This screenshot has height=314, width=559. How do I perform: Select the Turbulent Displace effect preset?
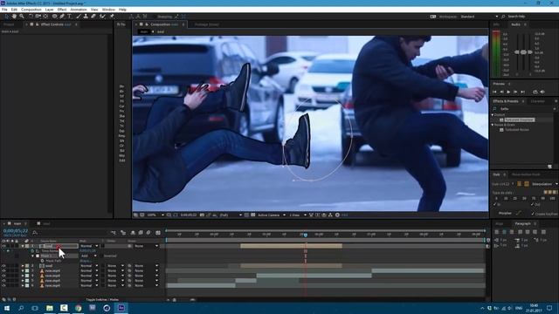(519, 120)
